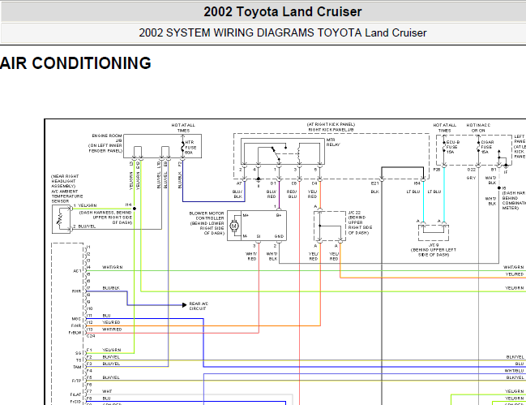Viewport: 526px width, 405px height.
Task: Select the "ECU-B FUSE 15A" label
Action: 452,147
